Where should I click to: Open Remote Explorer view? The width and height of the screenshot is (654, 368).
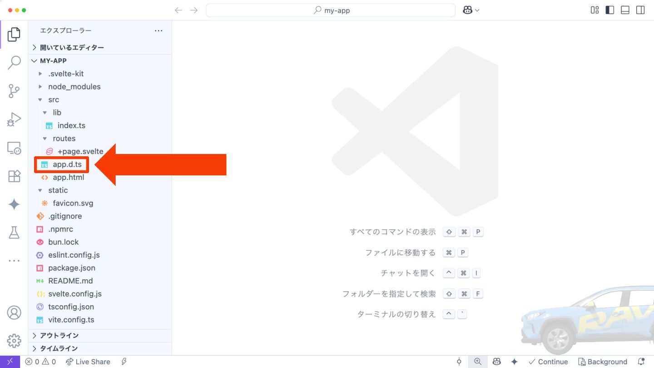point(14,148)
